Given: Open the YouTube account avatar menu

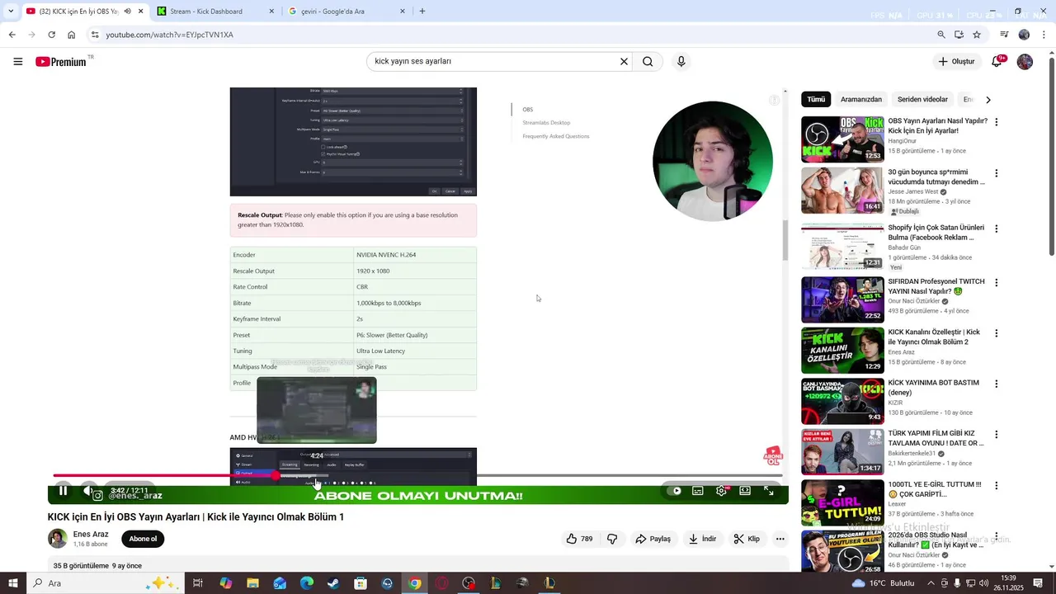Looking at the screenshot, I should pyautogui.click(x=1025, y=62).
